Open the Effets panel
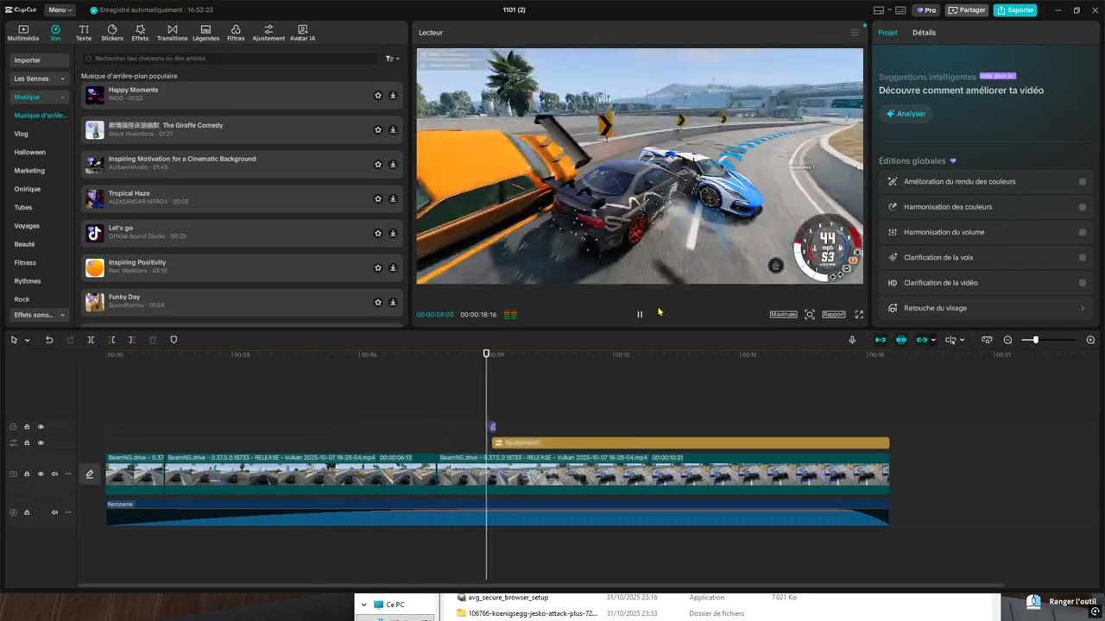Image resolution: width=1105 pixels, height=621 pixels. (x=140, y=33)
